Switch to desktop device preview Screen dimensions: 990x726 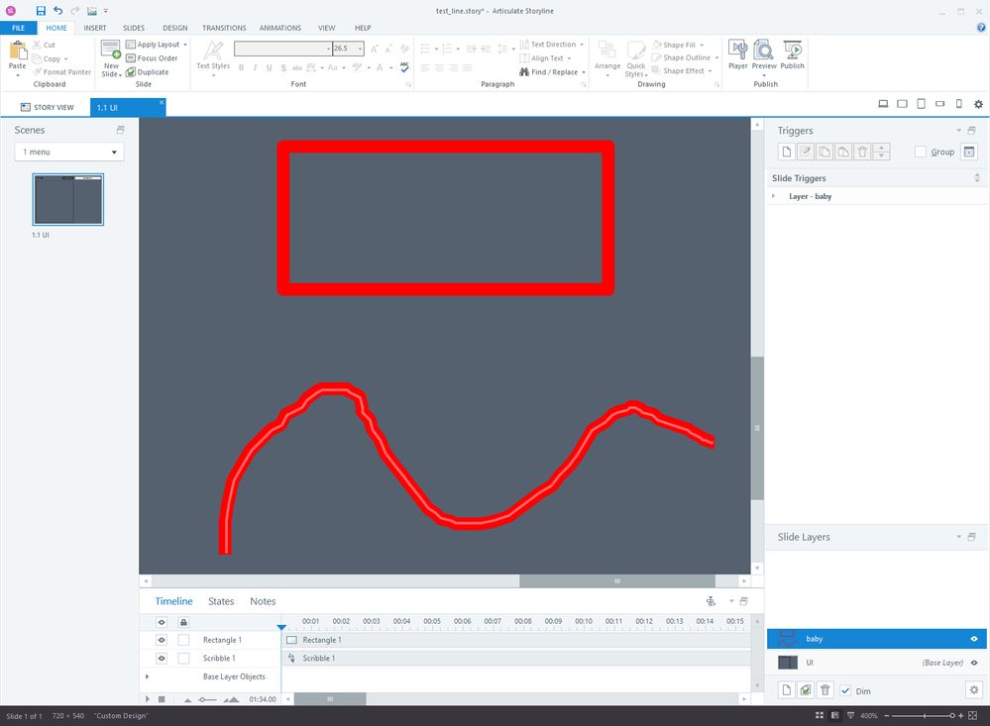(x=883, y=104)
